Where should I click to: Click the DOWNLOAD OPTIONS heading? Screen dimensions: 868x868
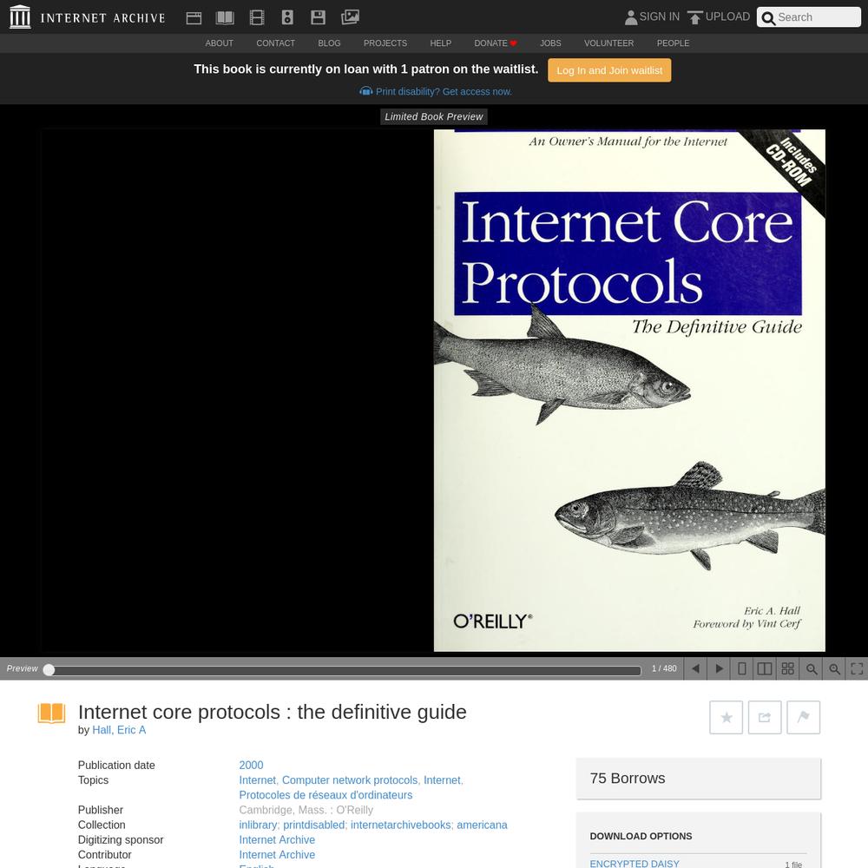click(x=641, y=836)
